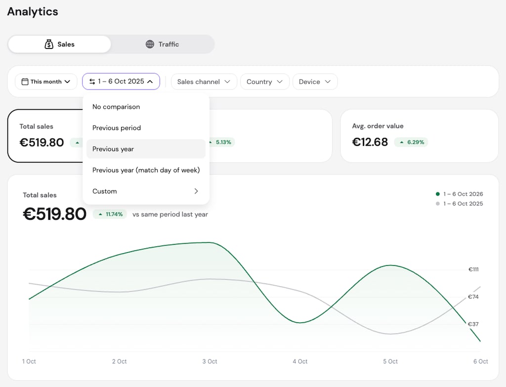Click the €111 y-axis value
The height and width of the screenshot is (387, 506).
473,269
